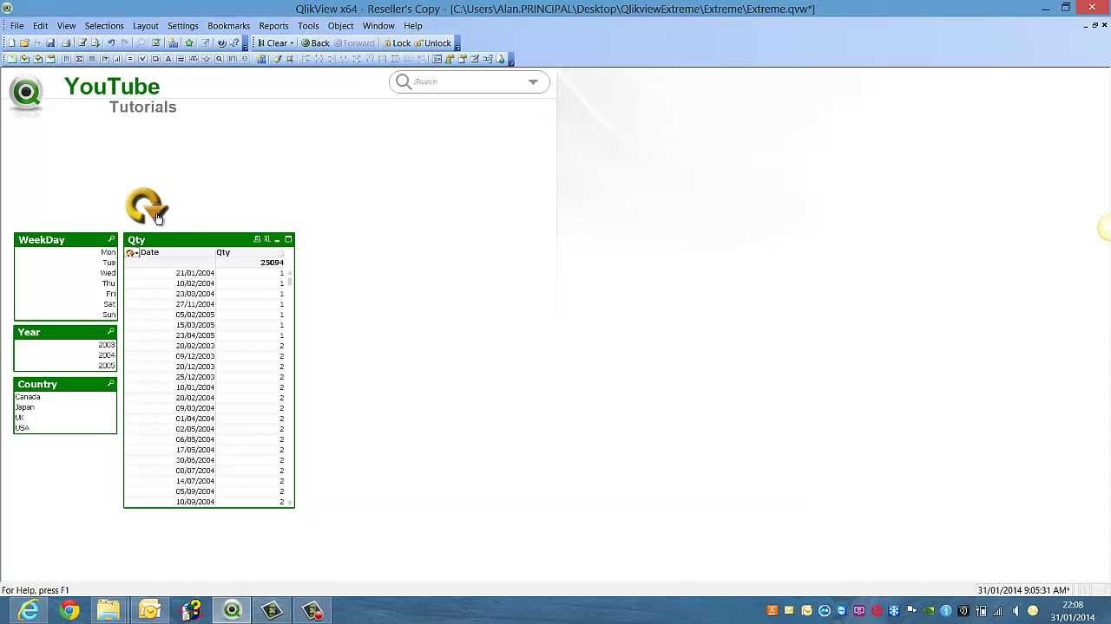Select Canada in the Country list

[x=65, y=397]
